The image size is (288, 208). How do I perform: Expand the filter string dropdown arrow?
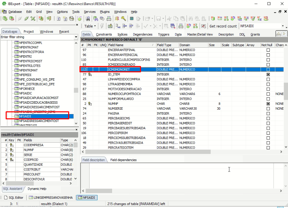[x=76, y=37]
